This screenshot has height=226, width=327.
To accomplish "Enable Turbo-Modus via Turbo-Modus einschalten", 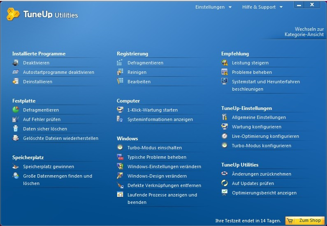I will click(154, 148).
